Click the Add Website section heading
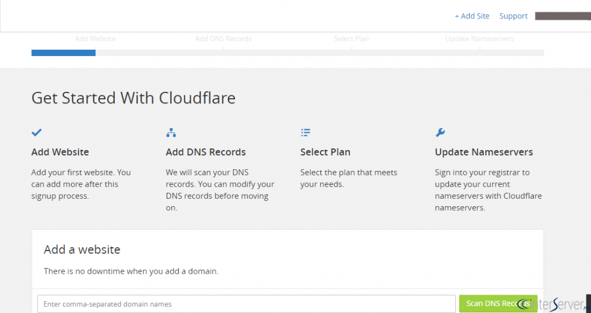The image size is (591, 313). point(60,152)
